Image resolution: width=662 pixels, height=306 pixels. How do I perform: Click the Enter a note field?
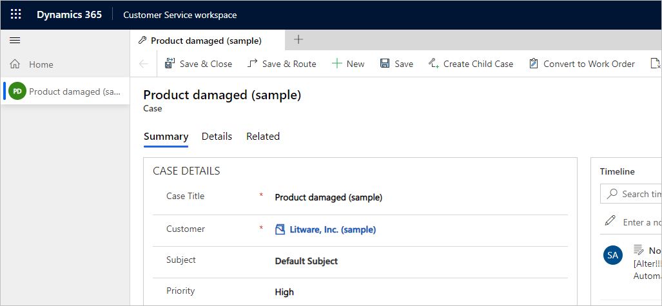pyautogui.click(x=642, y=222)
